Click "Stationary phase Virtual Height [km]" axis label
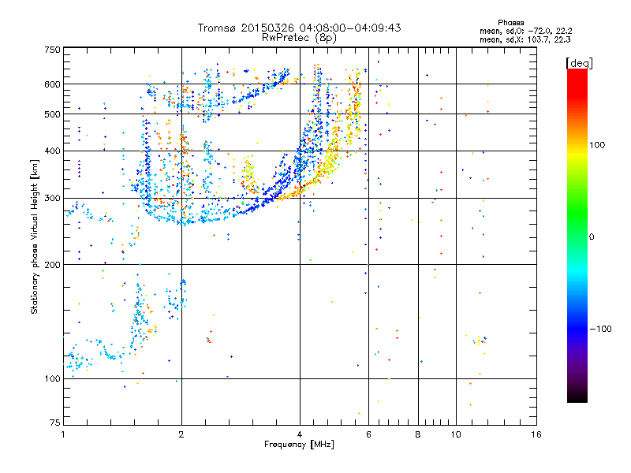Image resolution: width=631 pixels, height=473 pixels. [x=35, y=236]
